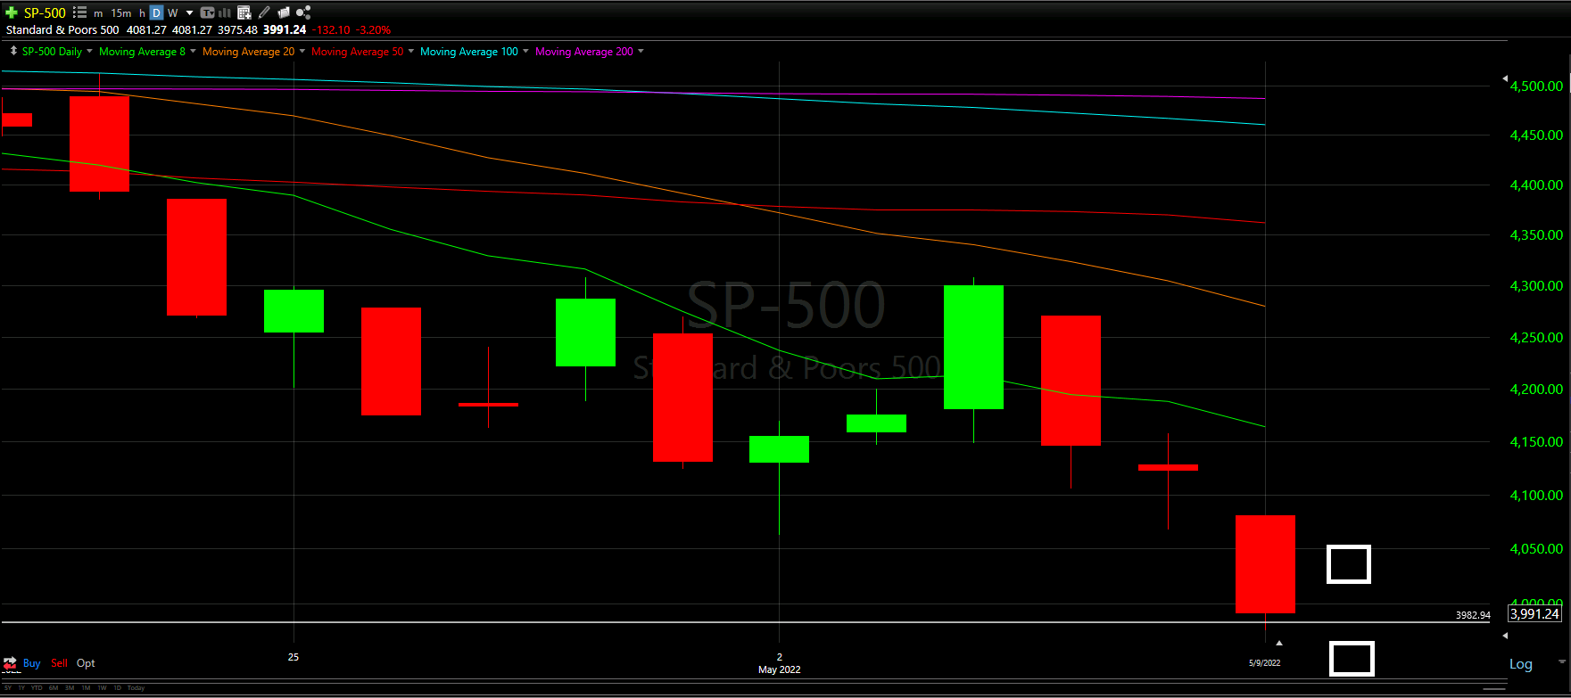Click the SP-500 symbol name
This screenshot has width=1571, height=698.
[45, 12]
